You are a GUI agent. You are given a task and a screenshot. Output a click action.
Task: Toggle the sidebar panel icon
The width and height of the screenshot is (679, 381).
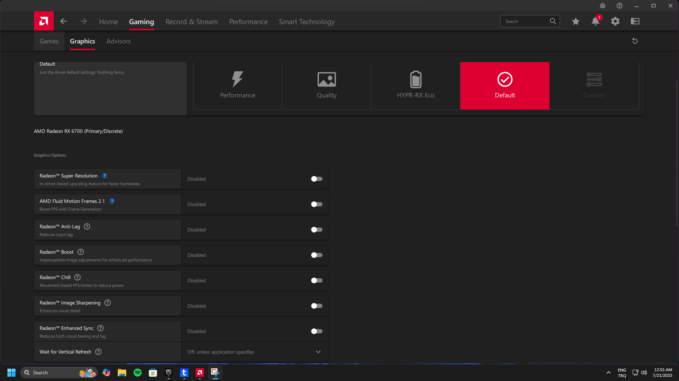click(635, 22)
